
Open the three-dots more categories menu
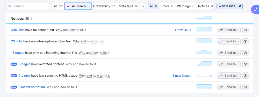pyautogui.click(x=142, y=6)
